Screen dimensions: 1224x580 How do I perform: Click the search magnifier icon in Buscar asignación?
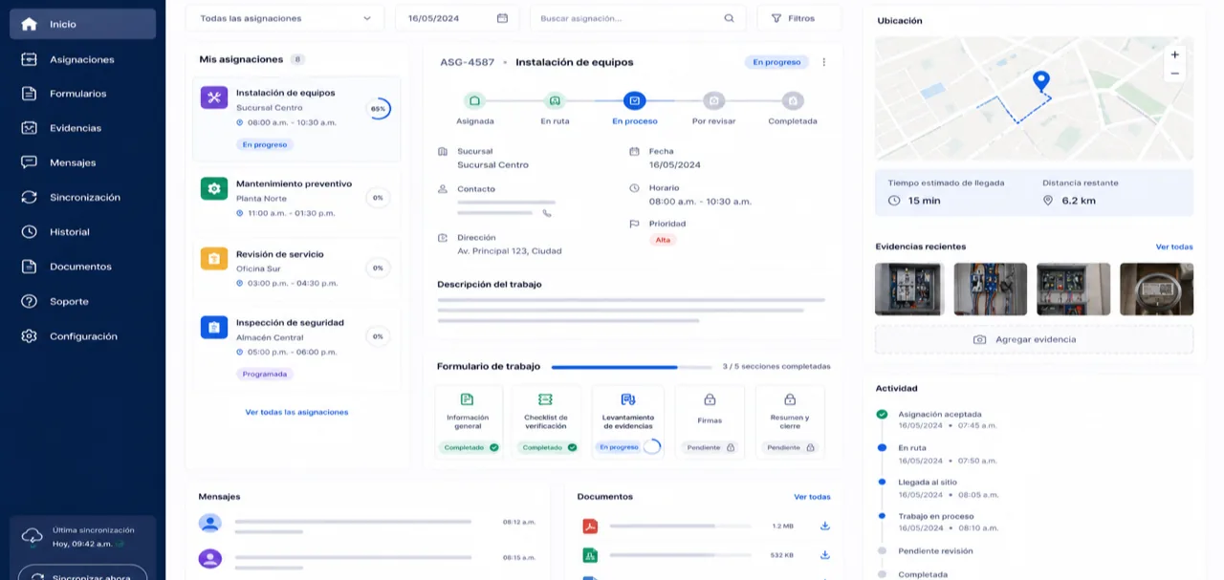[x=729, y=18]
